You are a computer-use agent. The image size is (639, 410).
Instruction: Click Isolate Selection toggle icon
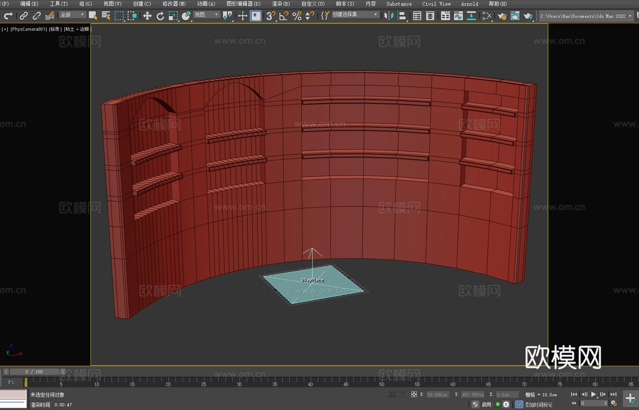click(x=392, y=394)
